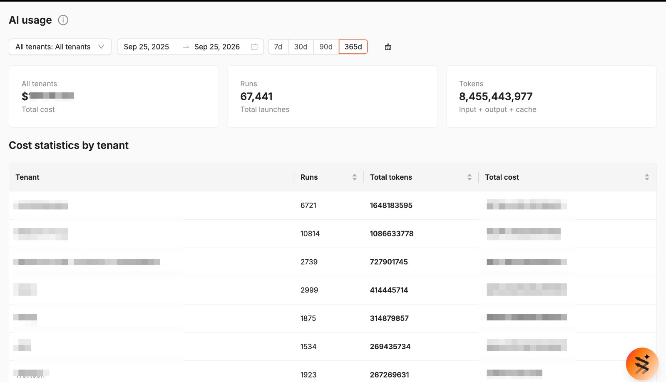Screen dimensions: 666x382
Task: Open the orange floating assistant button
Action: pos(642,364)
